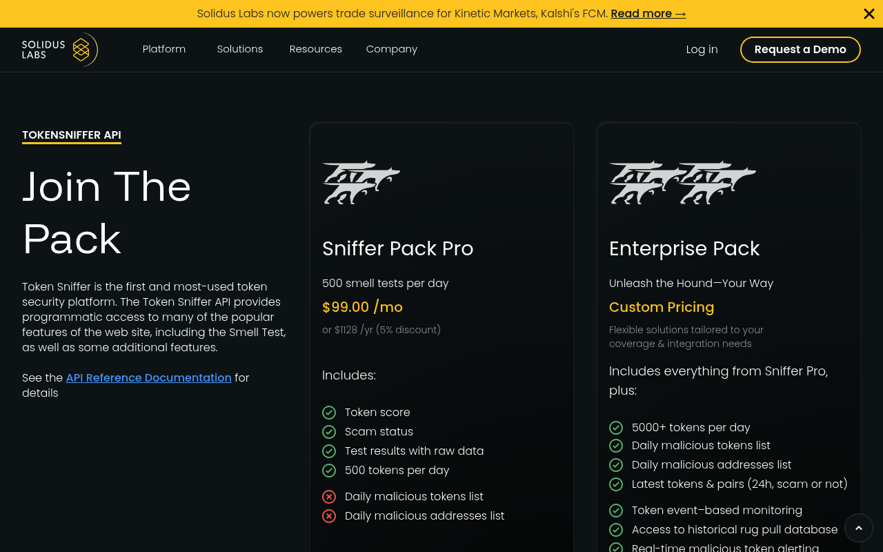This screenshot has width=883, height=552.
Task: Close the yellow announcement banner
Action: (x=869, y=14)
